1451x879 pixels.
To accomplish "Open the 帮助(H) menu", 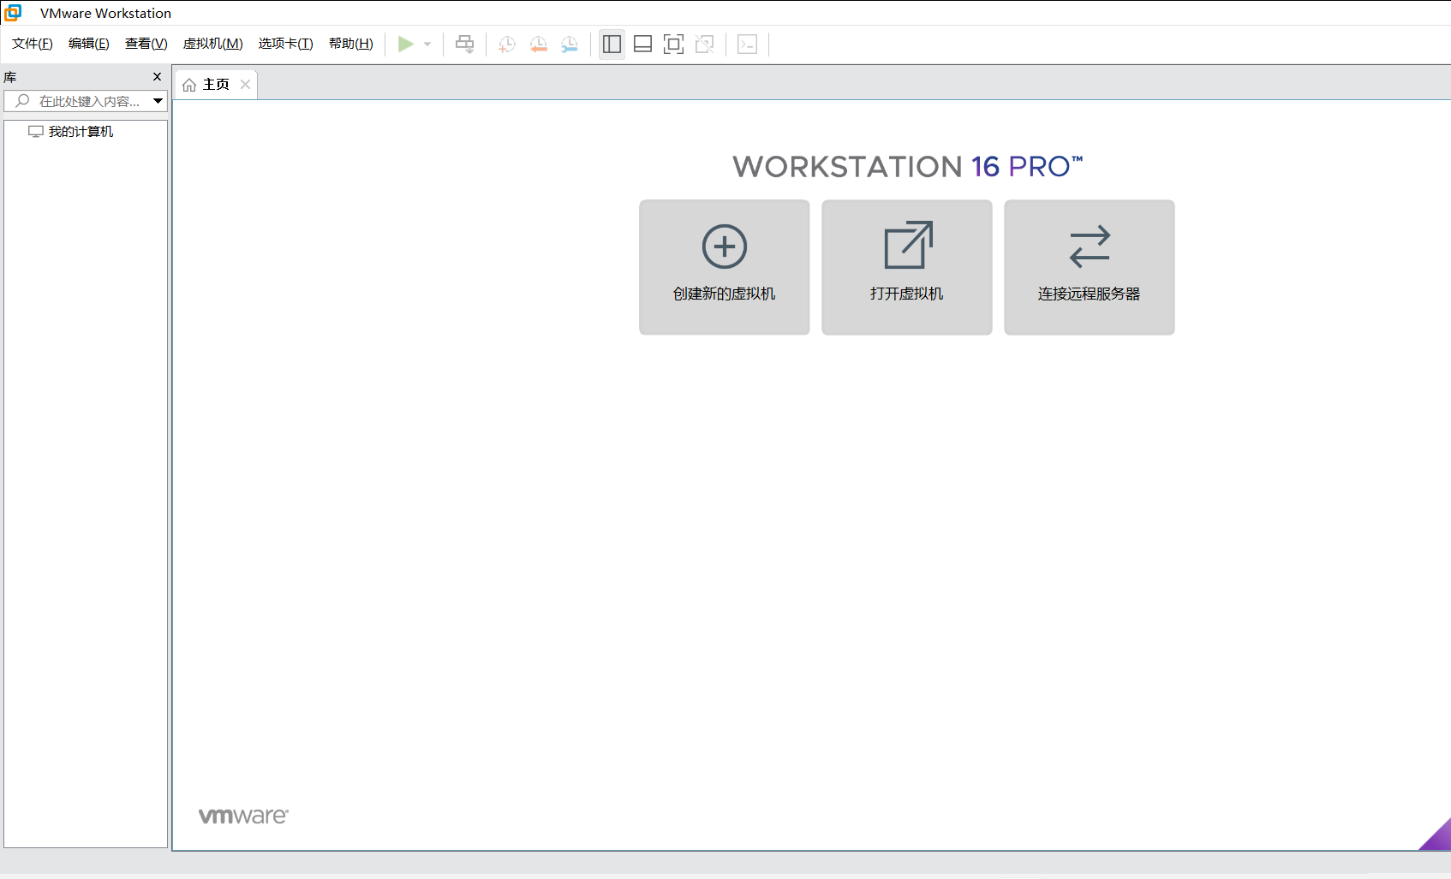I will (x=351, y=44).
